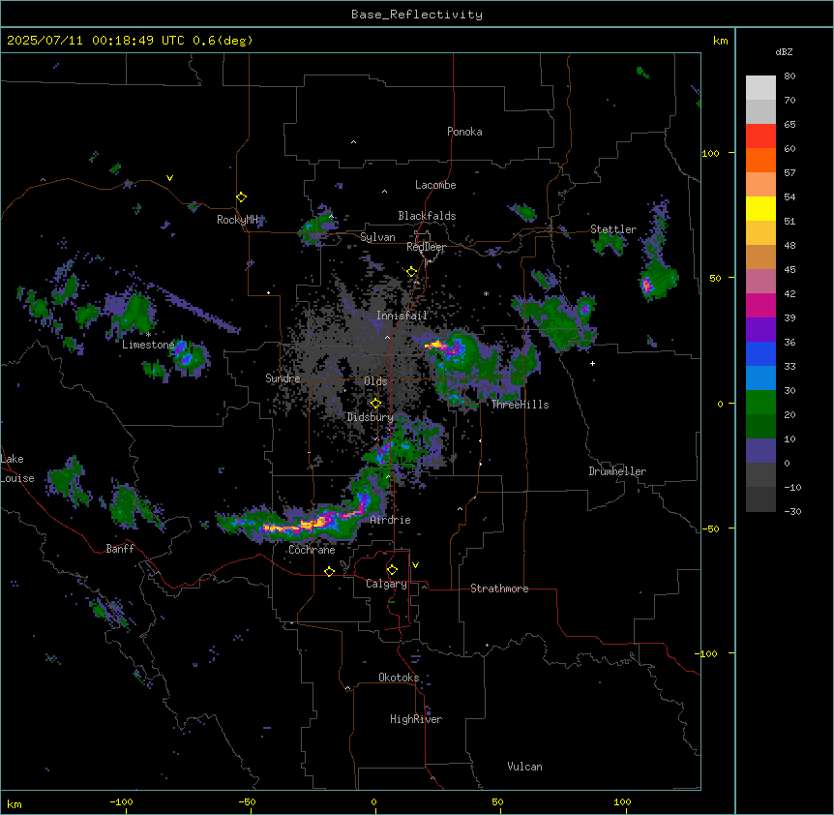This screenshot has width=834, height=815.
Task: Click the Banff label
Action: (120, 549)
